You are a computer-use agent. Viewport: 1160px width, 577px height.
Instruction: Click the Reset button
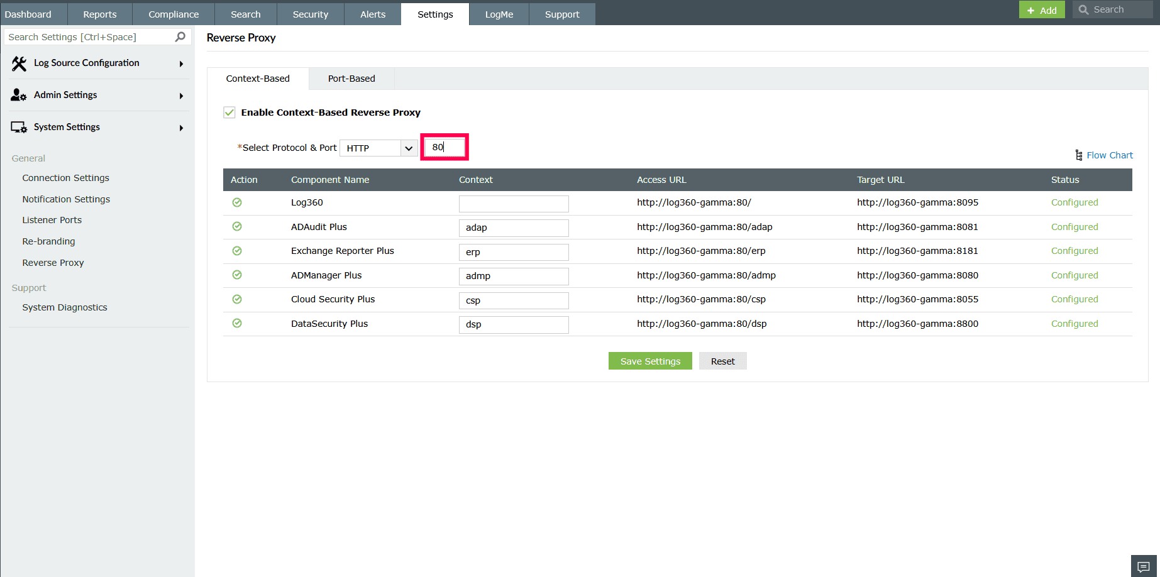[x=722, y=361]
